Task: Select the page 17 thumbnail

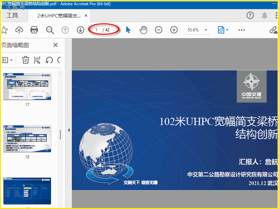Action: [x=27, y=86]
